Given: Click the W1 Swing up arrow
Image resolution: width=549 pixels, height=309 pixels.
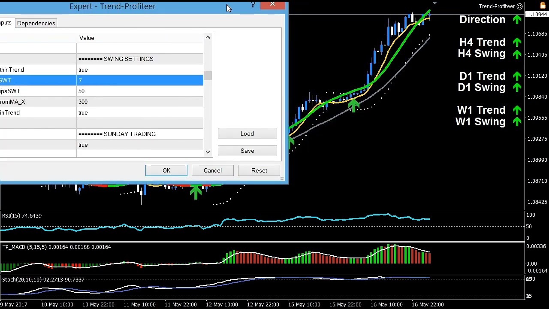Looking at the screenshot, I should [x=517, y=122].
